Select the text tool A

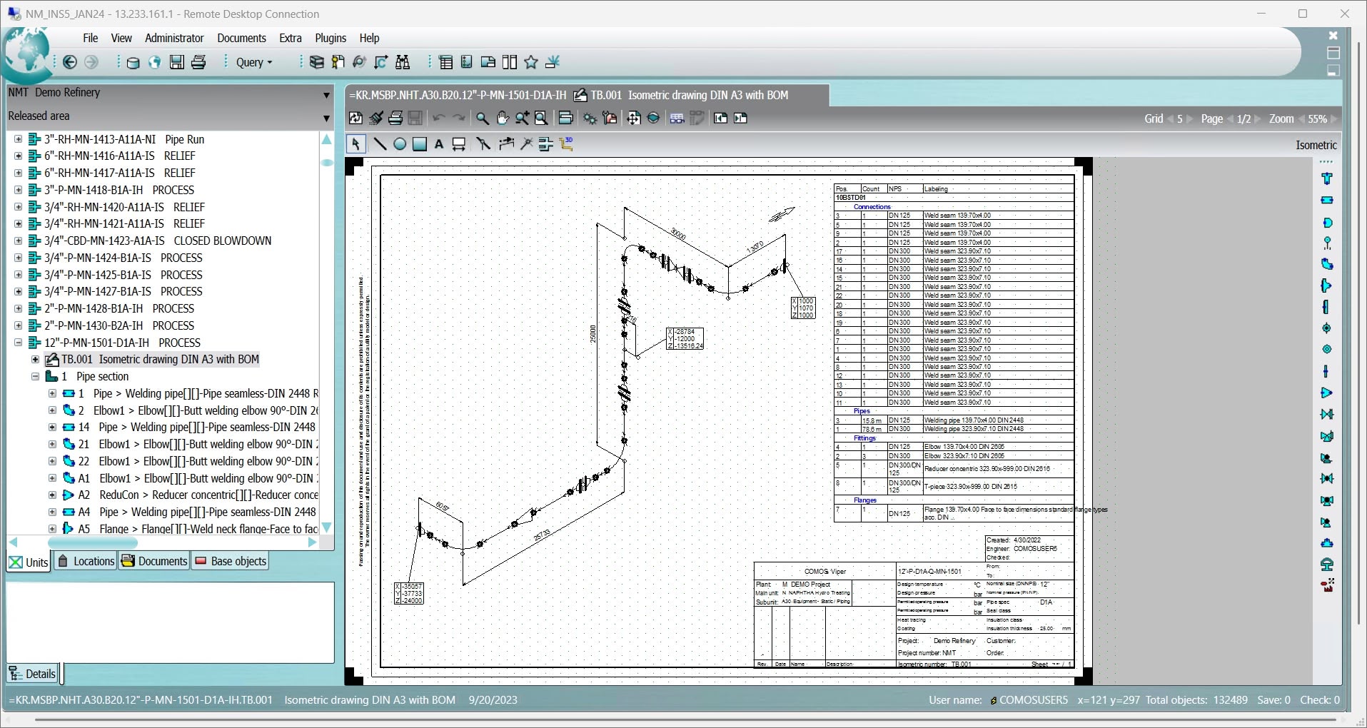point(439,144)
